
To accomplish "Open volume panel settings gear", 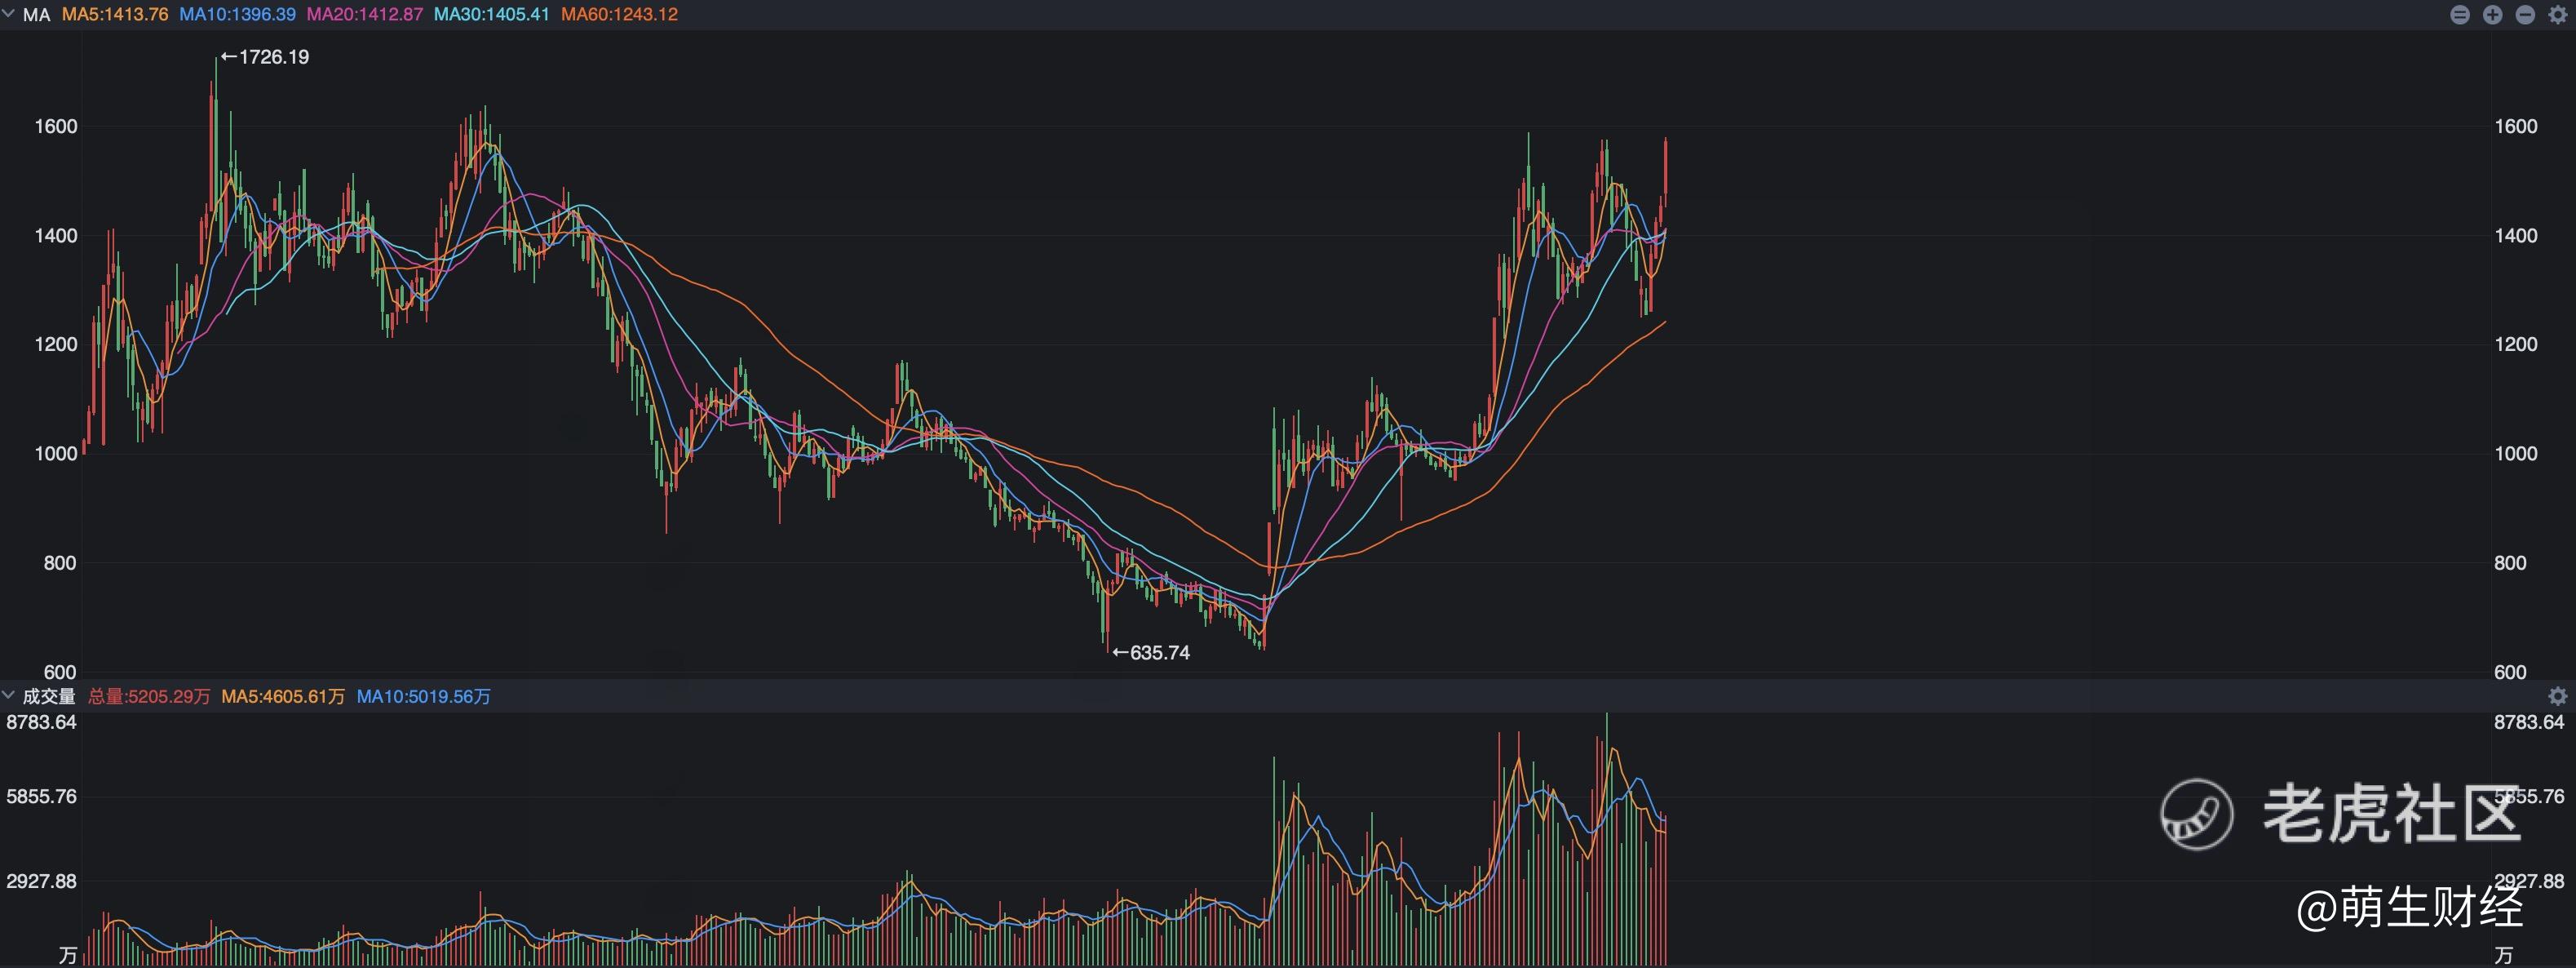I will (x=2557, y=695).
